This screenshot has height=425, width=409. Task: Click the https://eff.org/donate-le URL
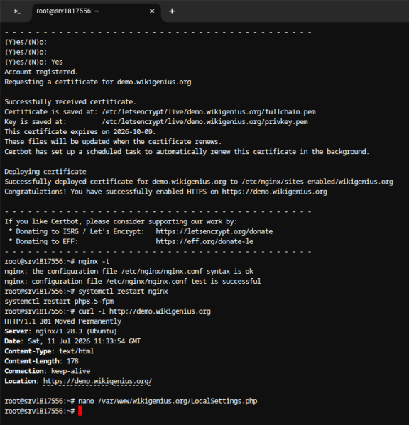tap(204, 241)
